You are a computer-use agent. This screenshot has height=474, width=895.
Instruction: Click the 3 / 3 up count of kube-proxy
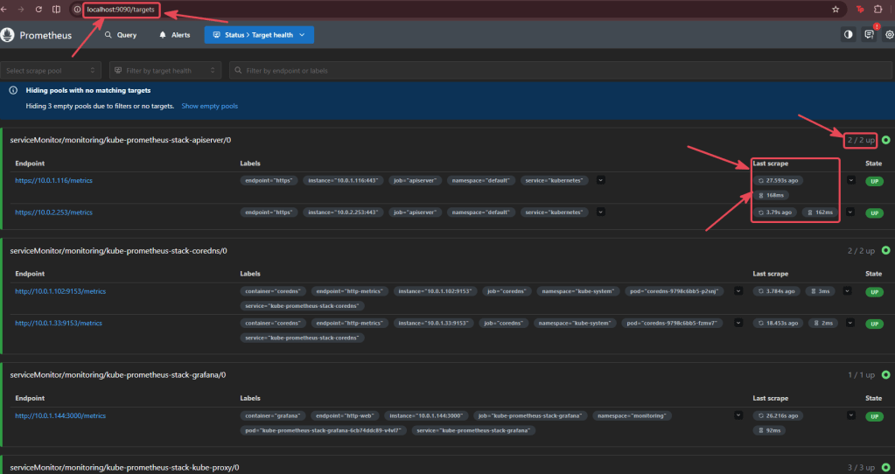coord(861,468)
